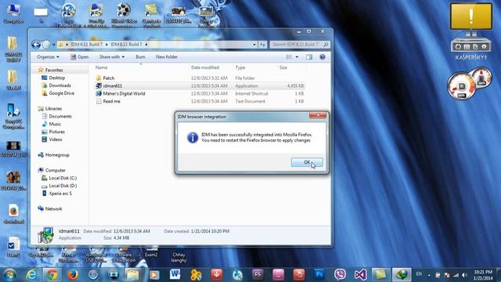The image size is (501, 282).
Task: Select Maher's Digital World shortcut
Action: 124,93
